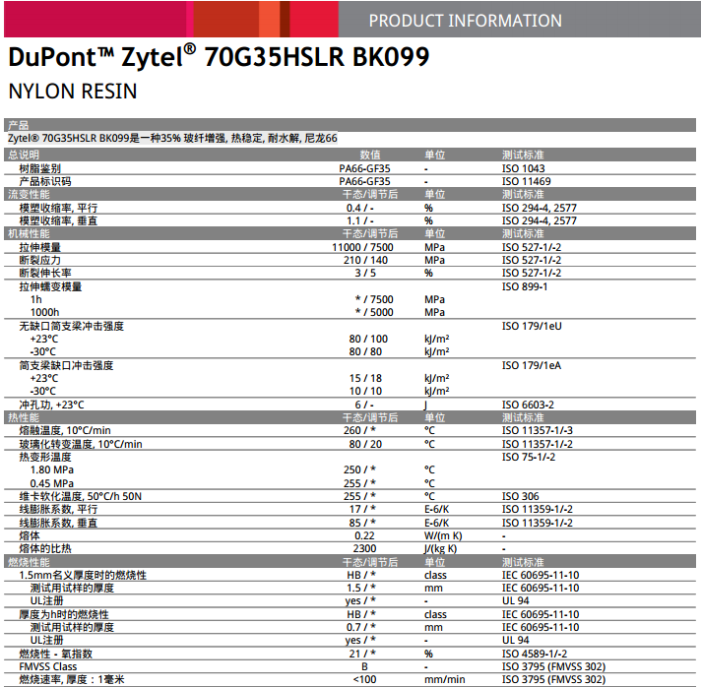Click the 产品 section header

19,125
